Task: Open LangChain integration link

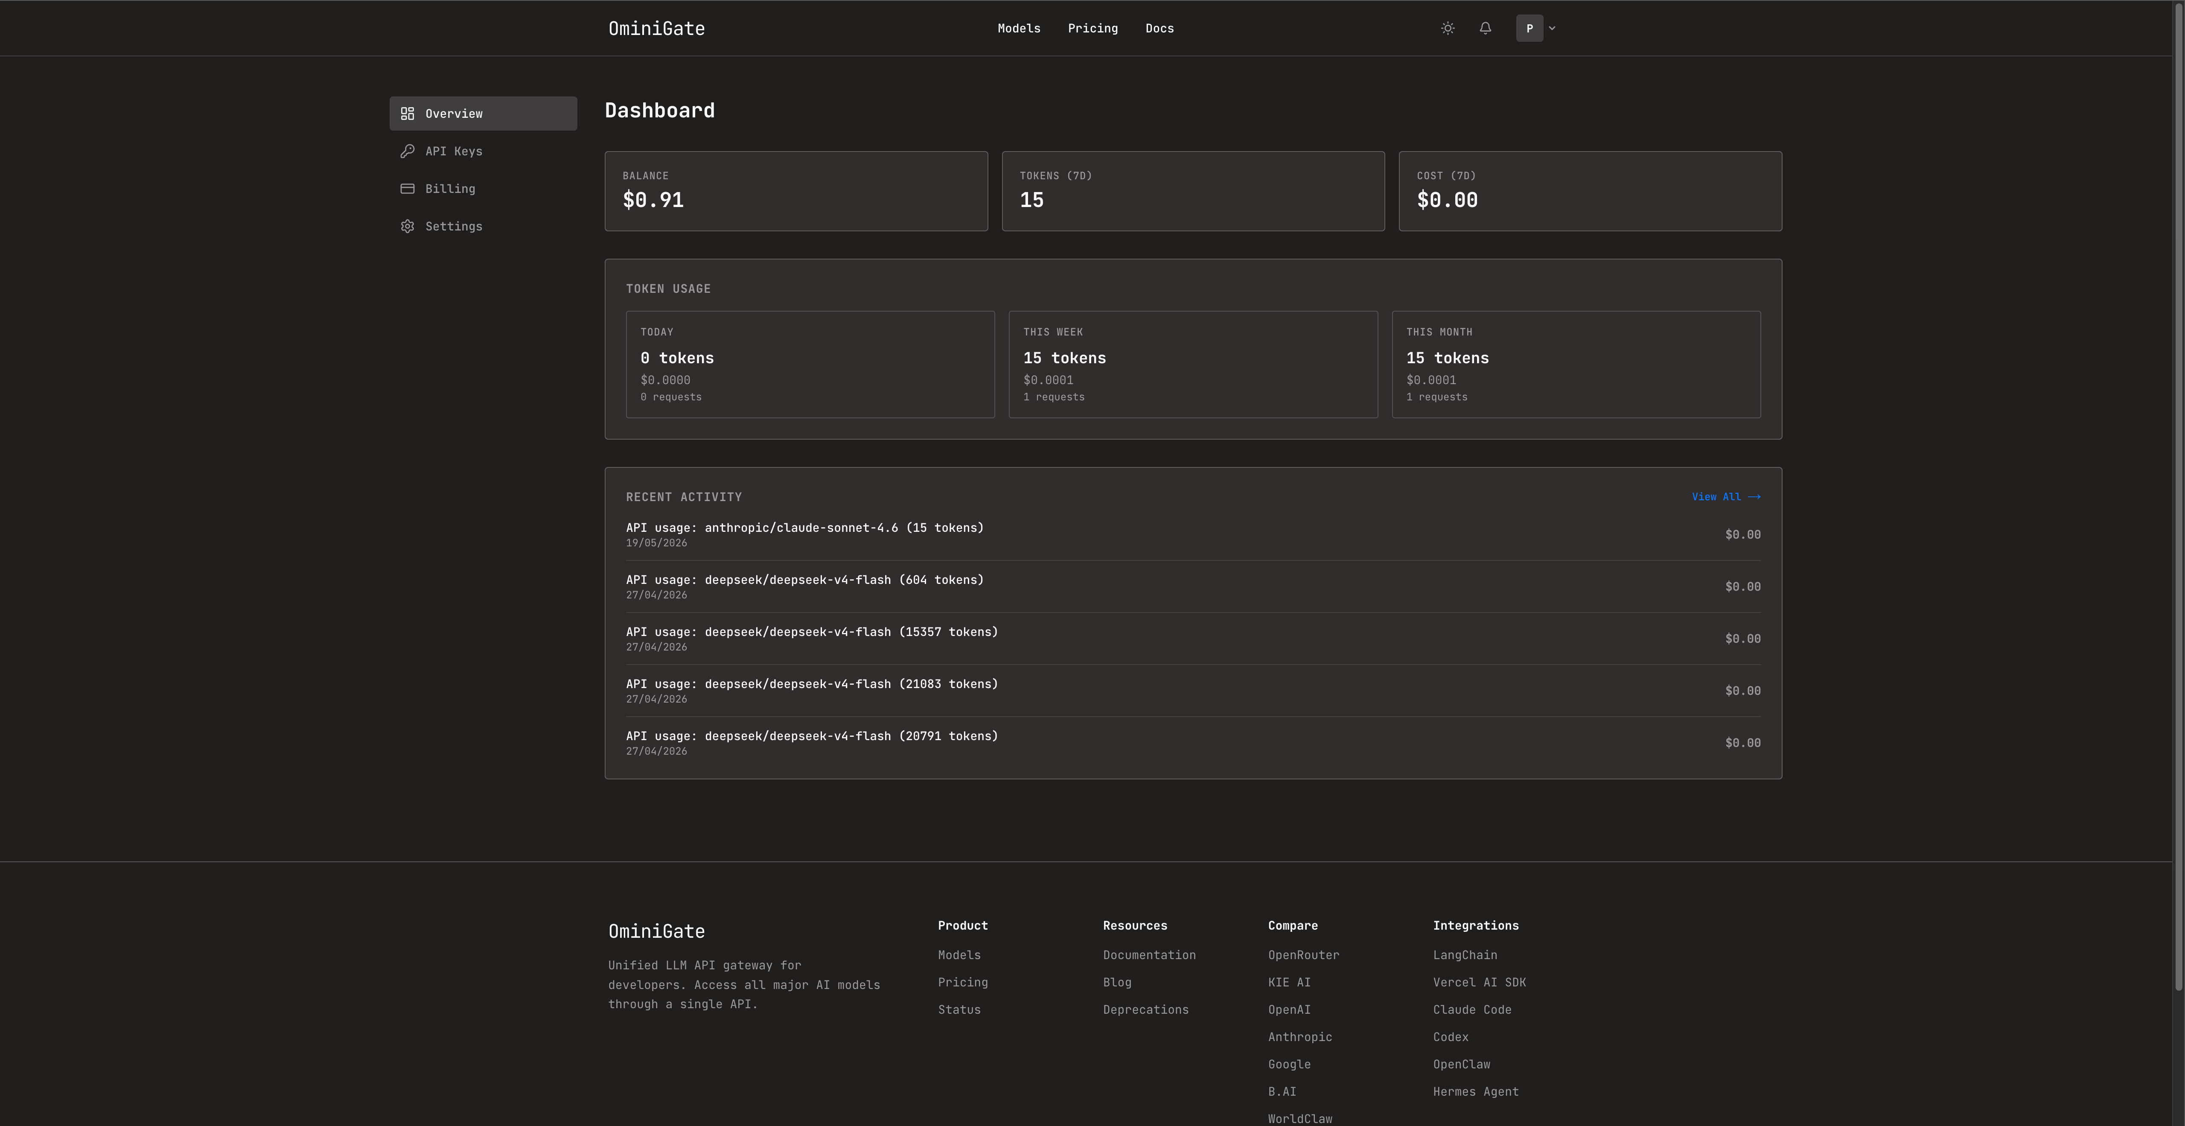Action: [1465, 955]
